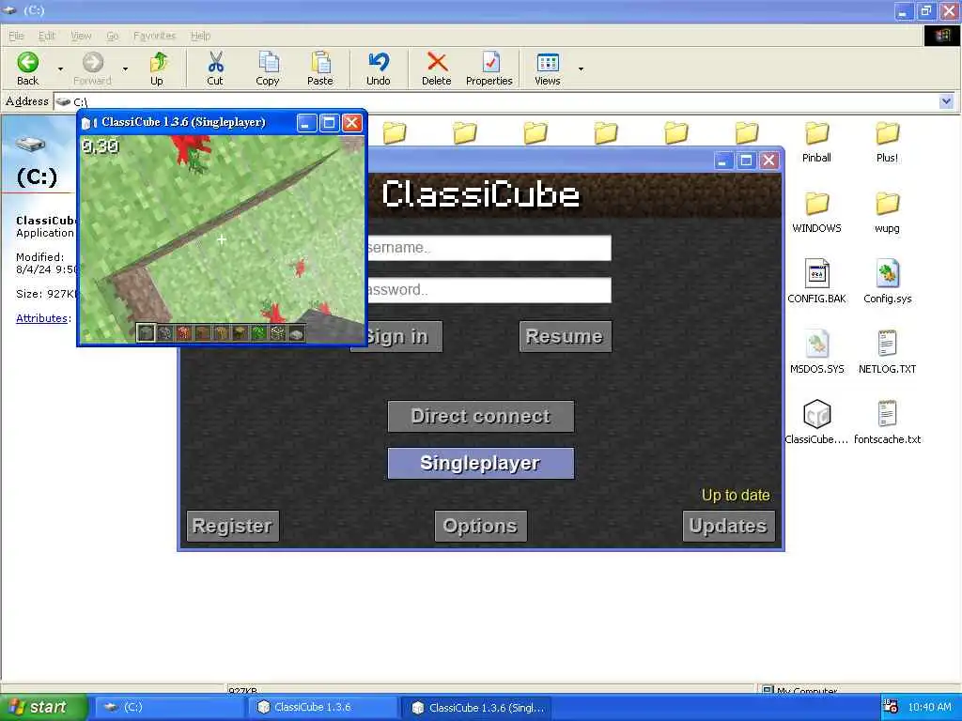
Task: Open the Forward history dropdown arrow
Action: pos(125,69)
